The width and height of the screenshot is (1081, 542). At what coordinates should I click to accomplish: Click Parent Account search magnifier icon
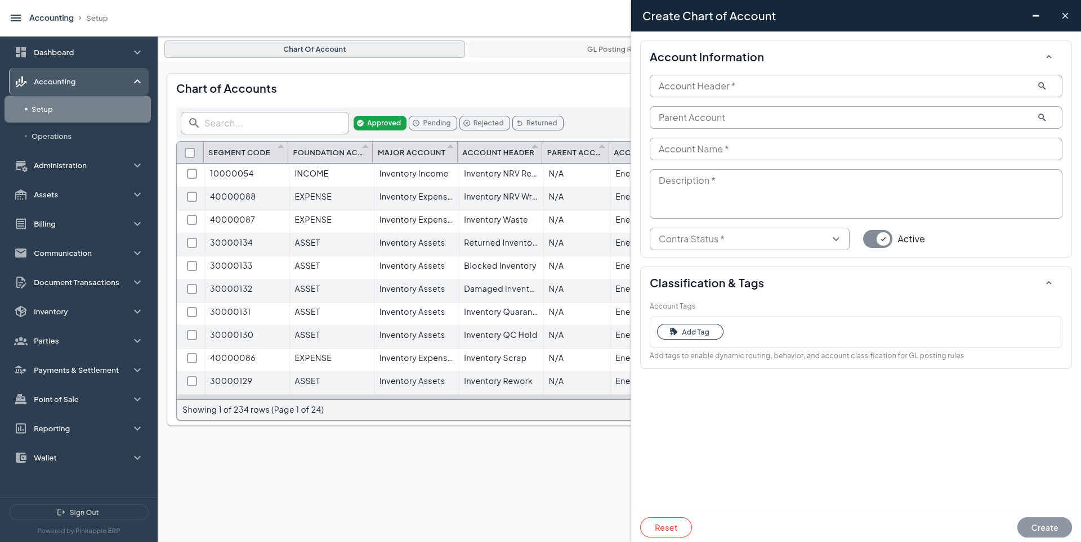[x=1042, y=118]
